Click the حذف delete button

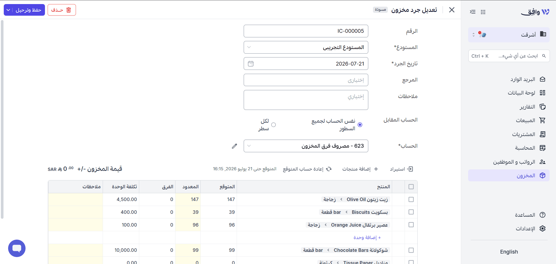61,10
